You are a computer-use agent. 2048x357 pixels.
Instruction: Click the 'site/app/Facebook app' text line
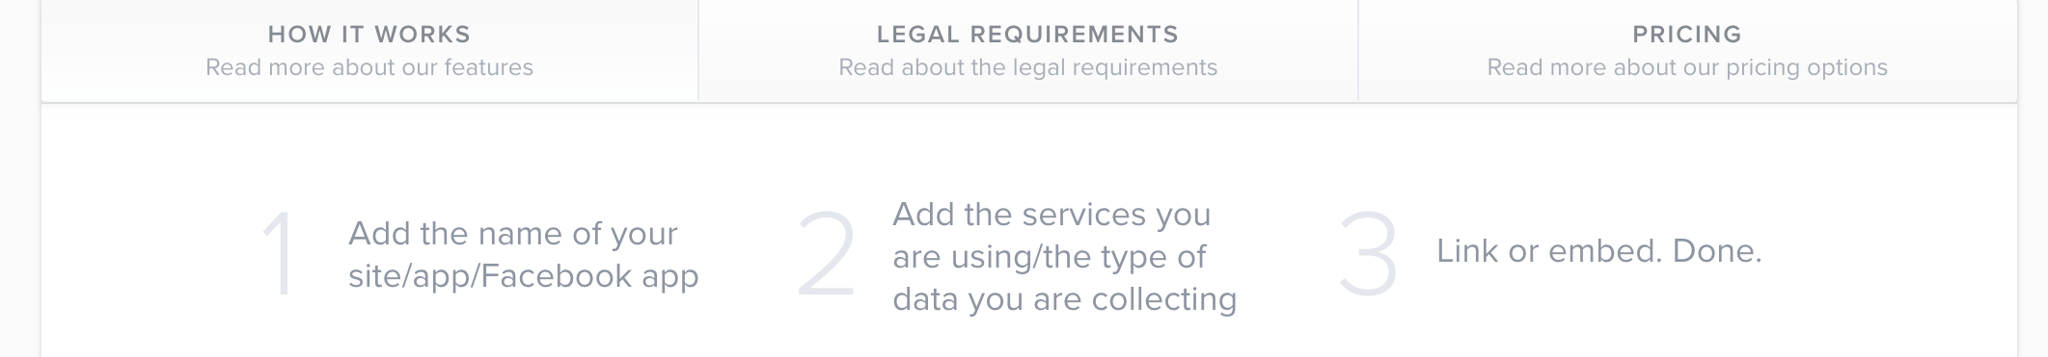(x=524, y=276)
